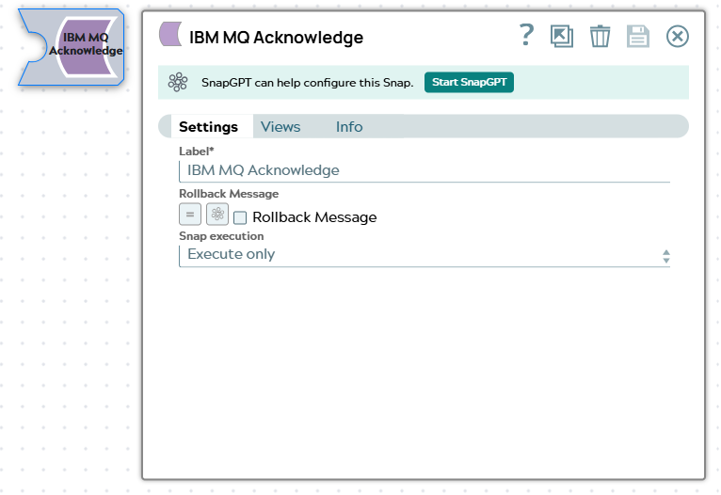Click the Start SnapGPT button

tap(469, 82)
